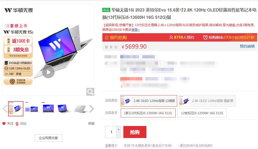Select the second product thumbnail
Screen dimensions: 258x149
click(x=32, y=109)
